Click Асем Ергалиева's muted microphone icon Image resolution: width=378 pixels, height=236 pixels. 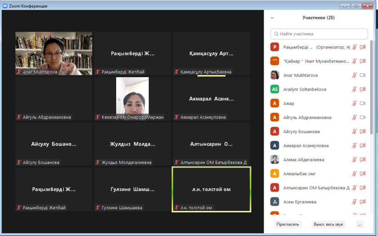[x=354, y=202]
